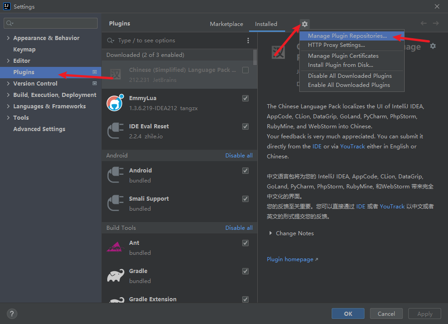Screen dimensions: 448x324
Task: Click the IntelliJ logo in title bar
Action: click(6, 6)
